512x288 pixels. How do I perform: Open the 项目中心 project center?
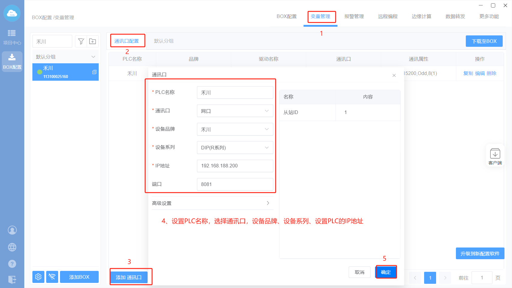[x=12, y=37]
